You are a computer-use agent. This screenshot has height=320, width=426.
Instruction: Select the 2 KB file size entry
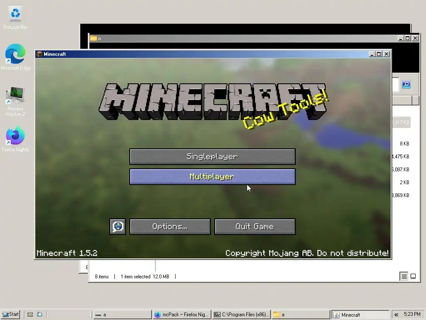(404, 182)
